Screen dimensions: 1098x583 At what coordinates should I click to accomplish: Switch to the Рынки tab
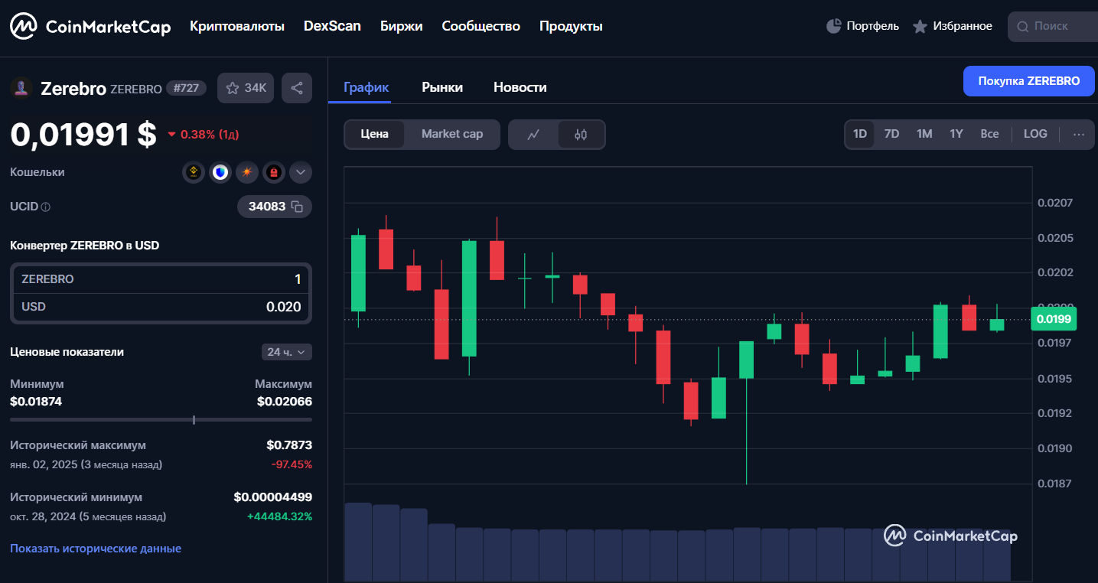pyautogui.click(x=442, y=87)
